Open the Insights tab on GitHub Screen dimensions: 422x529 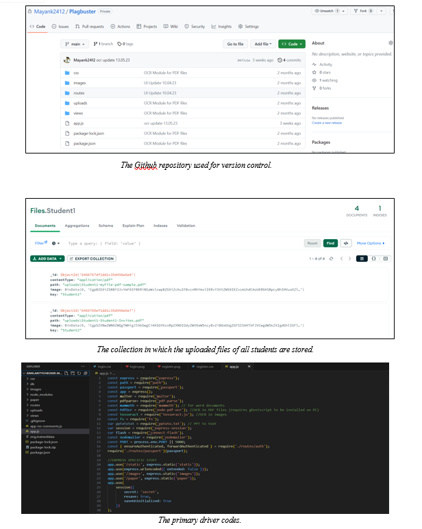(221, 26)
